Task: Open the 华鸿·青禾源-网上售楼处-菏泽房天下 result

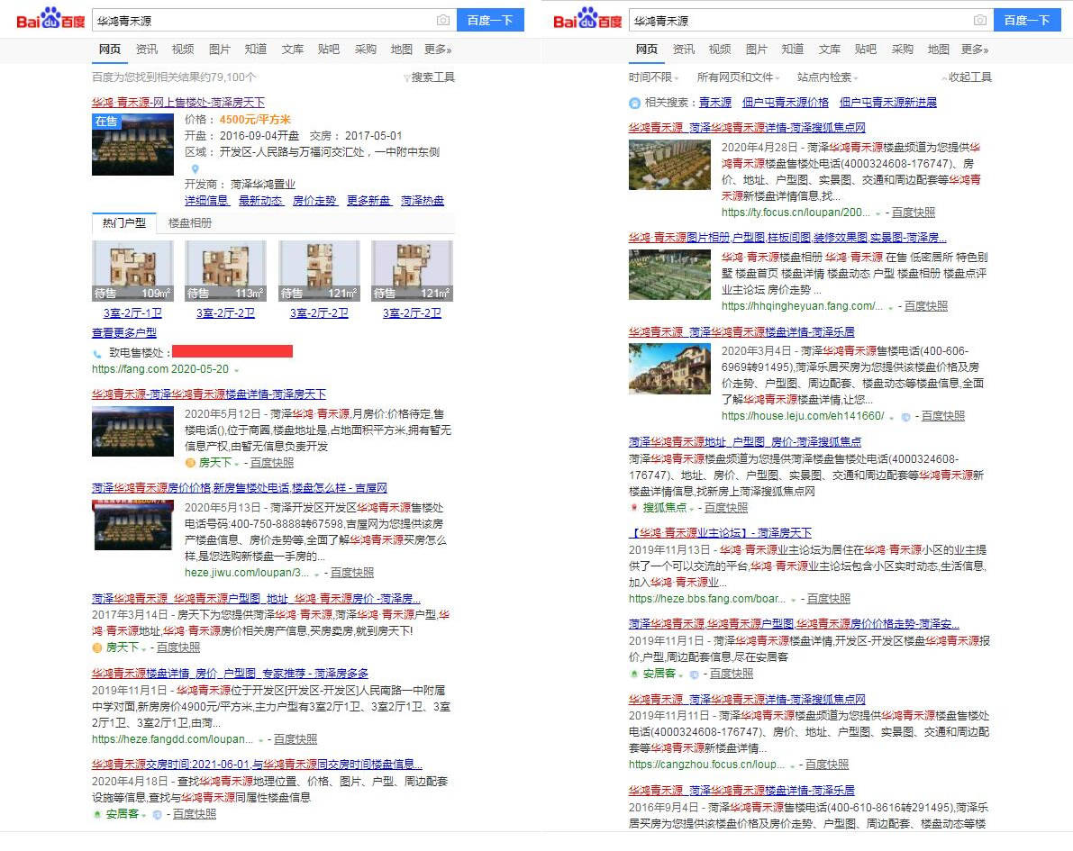Action: 178,102
